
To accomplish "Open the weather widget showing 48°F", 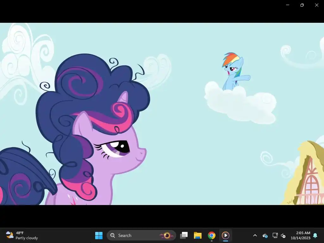I will point(22,235).
